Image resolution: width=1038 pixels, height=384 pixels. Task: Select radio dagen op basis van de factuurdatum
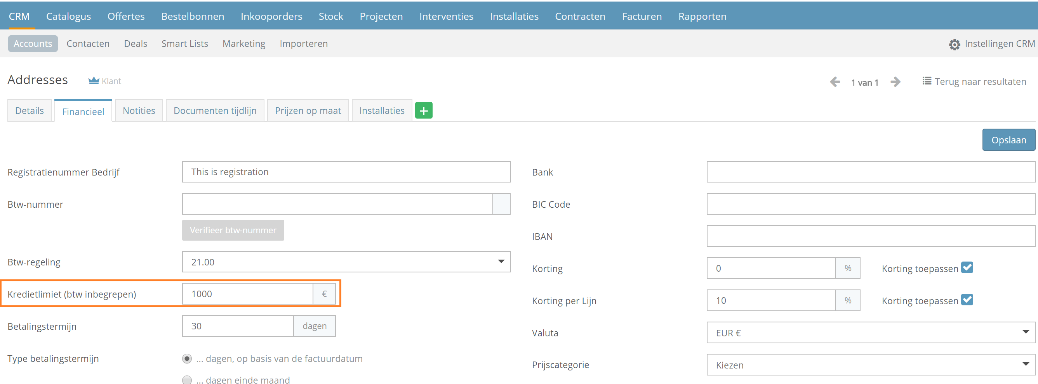click(187, 358)
